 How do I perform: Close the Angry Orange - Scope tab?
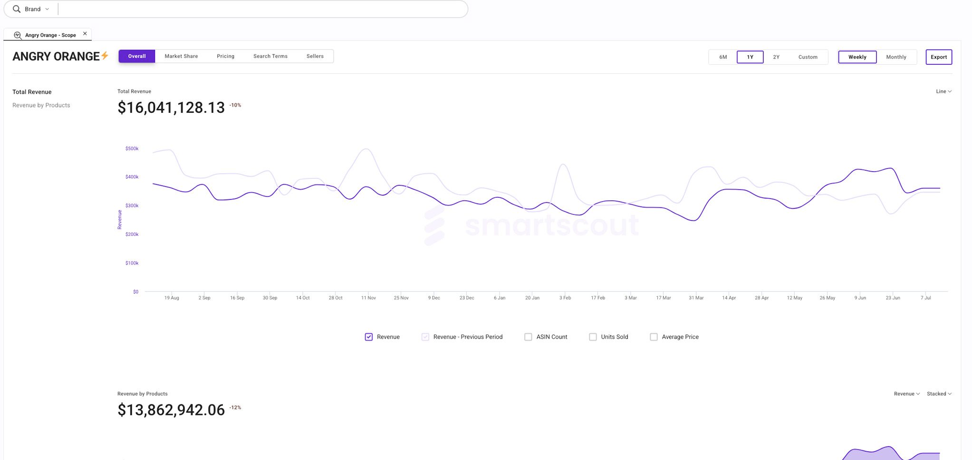click(85, 34)
